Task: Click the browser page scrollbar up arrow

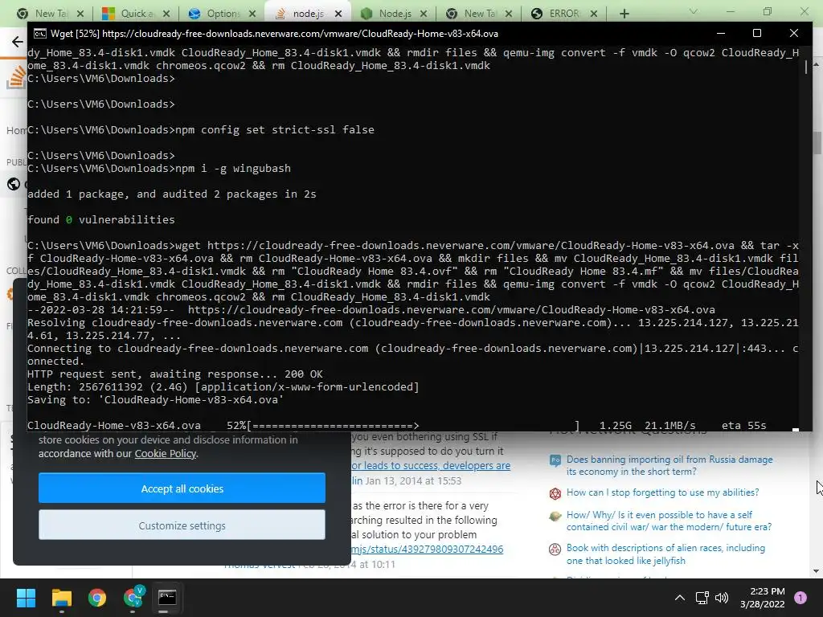Action: tap(817, 64)
